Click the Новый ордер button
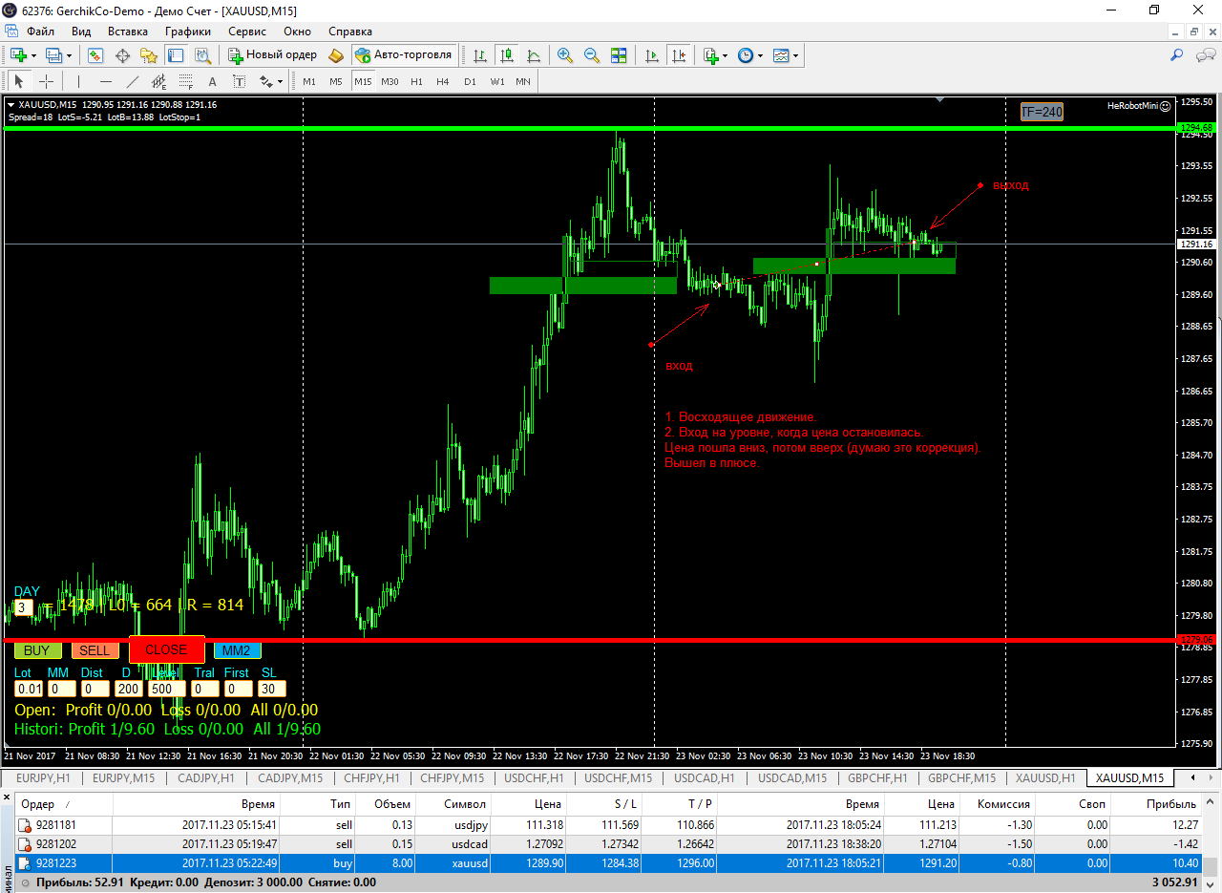Image resolution: width=1222 pixels, height=893 pixels. (273, 55)
